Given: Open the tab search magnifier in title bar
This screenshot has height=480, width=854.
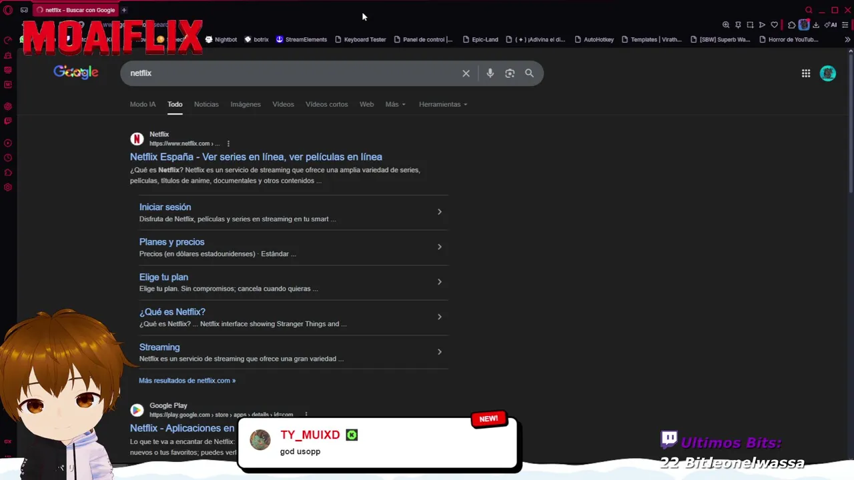Looking at the screenshot, I should 809,10.
